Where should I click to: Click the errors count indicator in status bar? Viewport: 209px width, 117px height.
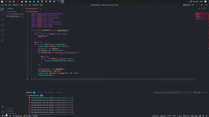click(5, 116)
